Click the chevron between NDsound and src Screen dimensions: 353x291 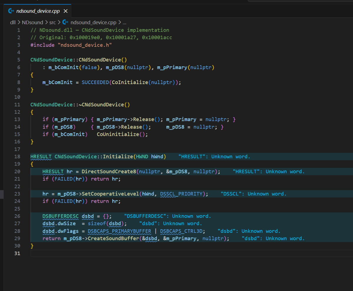[x=46, y=22]
